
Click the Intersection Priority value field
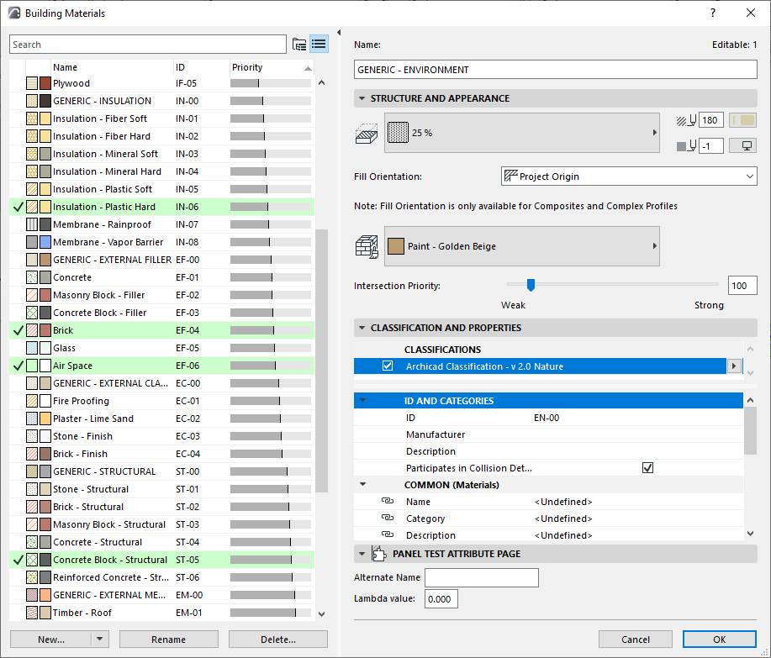[x=742, y=286]
